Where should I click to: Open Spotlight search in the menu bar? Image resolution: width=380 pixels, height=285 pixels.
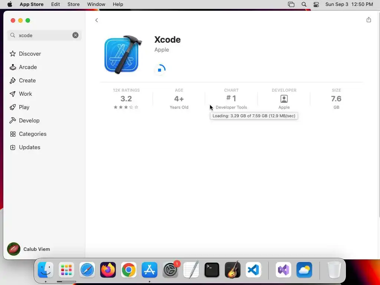click(304, 4)
